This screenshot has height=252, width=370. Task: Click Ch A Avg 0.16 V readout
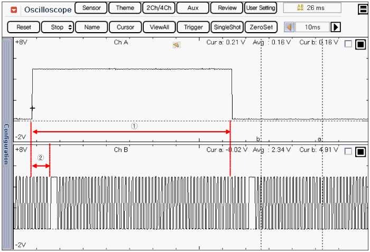click(x=272, y=42)
